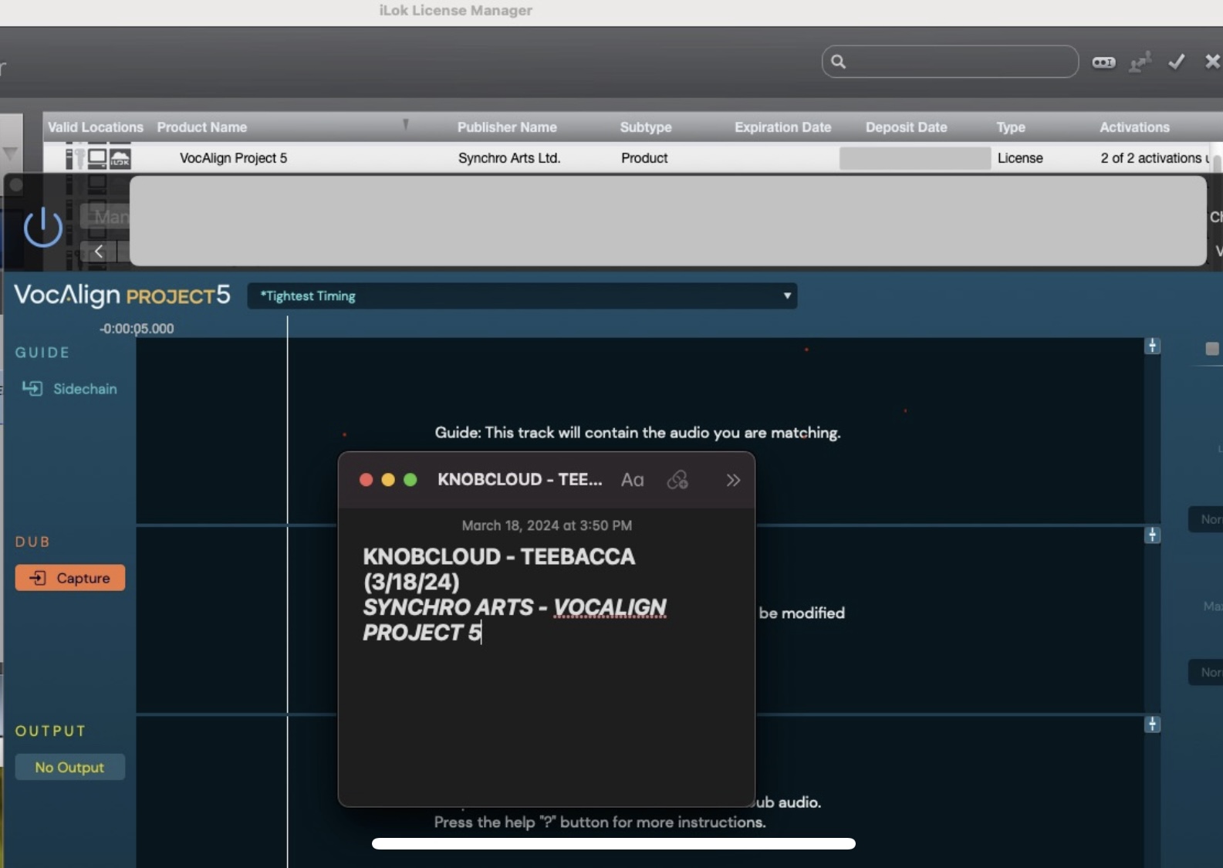Click the small square icon at right edge
This screenshot has height=868, width=1223.
tap(1212, 349)
